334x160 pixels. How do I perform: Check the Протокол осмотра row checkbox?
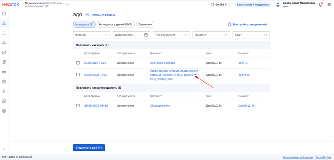pyautogui.click(x=78, y=63)
